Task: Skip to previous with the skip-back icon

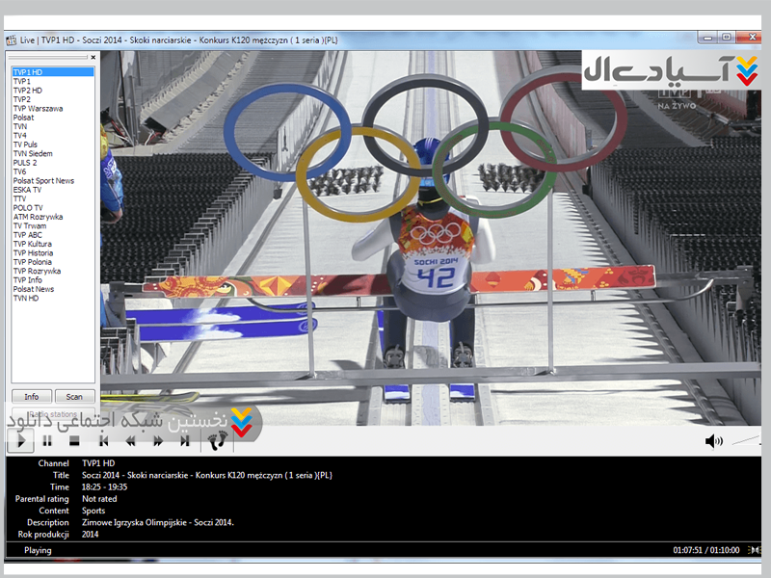Action: [103, 441]
